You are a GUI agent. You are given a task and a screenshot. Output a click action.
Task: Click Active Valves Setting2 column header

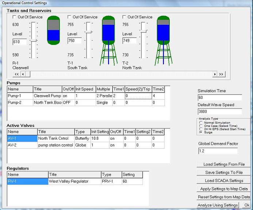pos(144,132)
